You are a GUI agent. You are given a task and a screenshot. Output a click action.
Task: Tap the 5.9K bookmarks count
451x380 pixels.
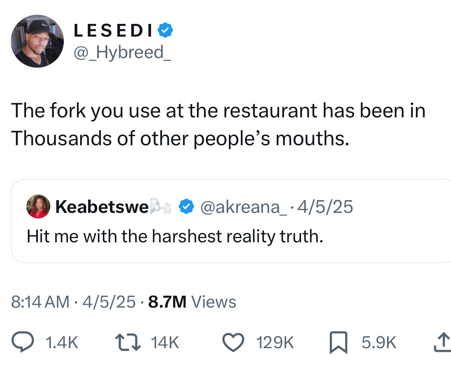(379, 343)
